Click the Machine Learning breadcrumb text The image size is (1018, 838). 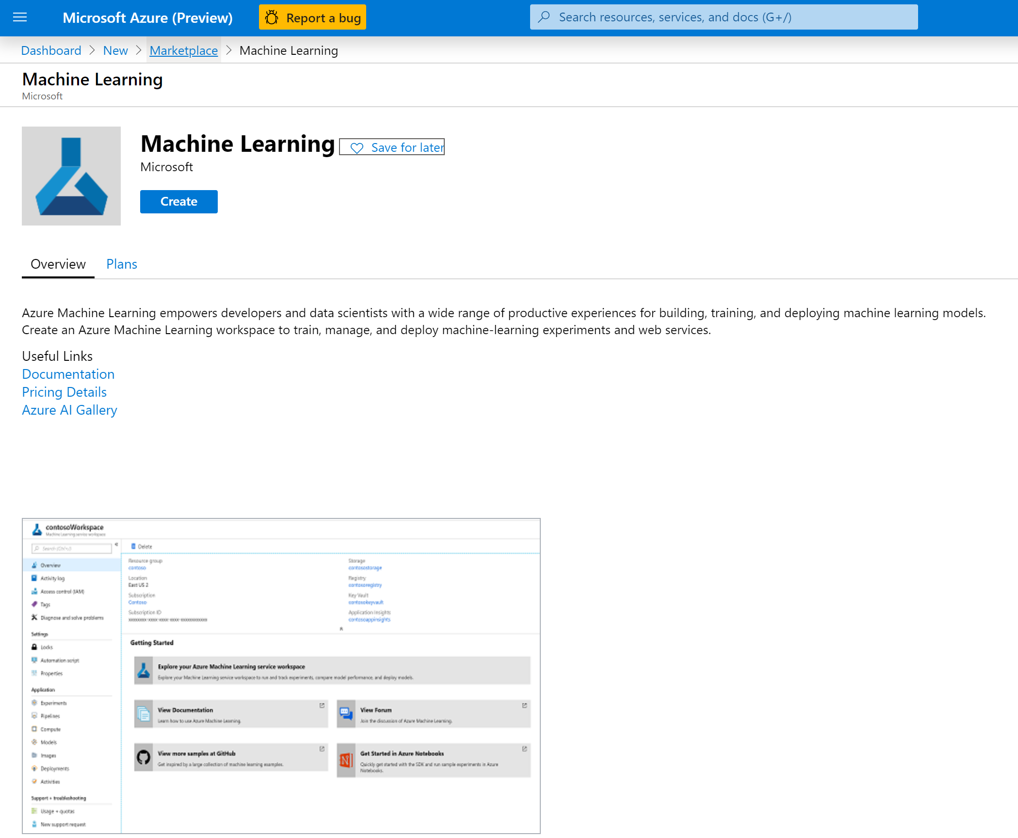[289, 50]
